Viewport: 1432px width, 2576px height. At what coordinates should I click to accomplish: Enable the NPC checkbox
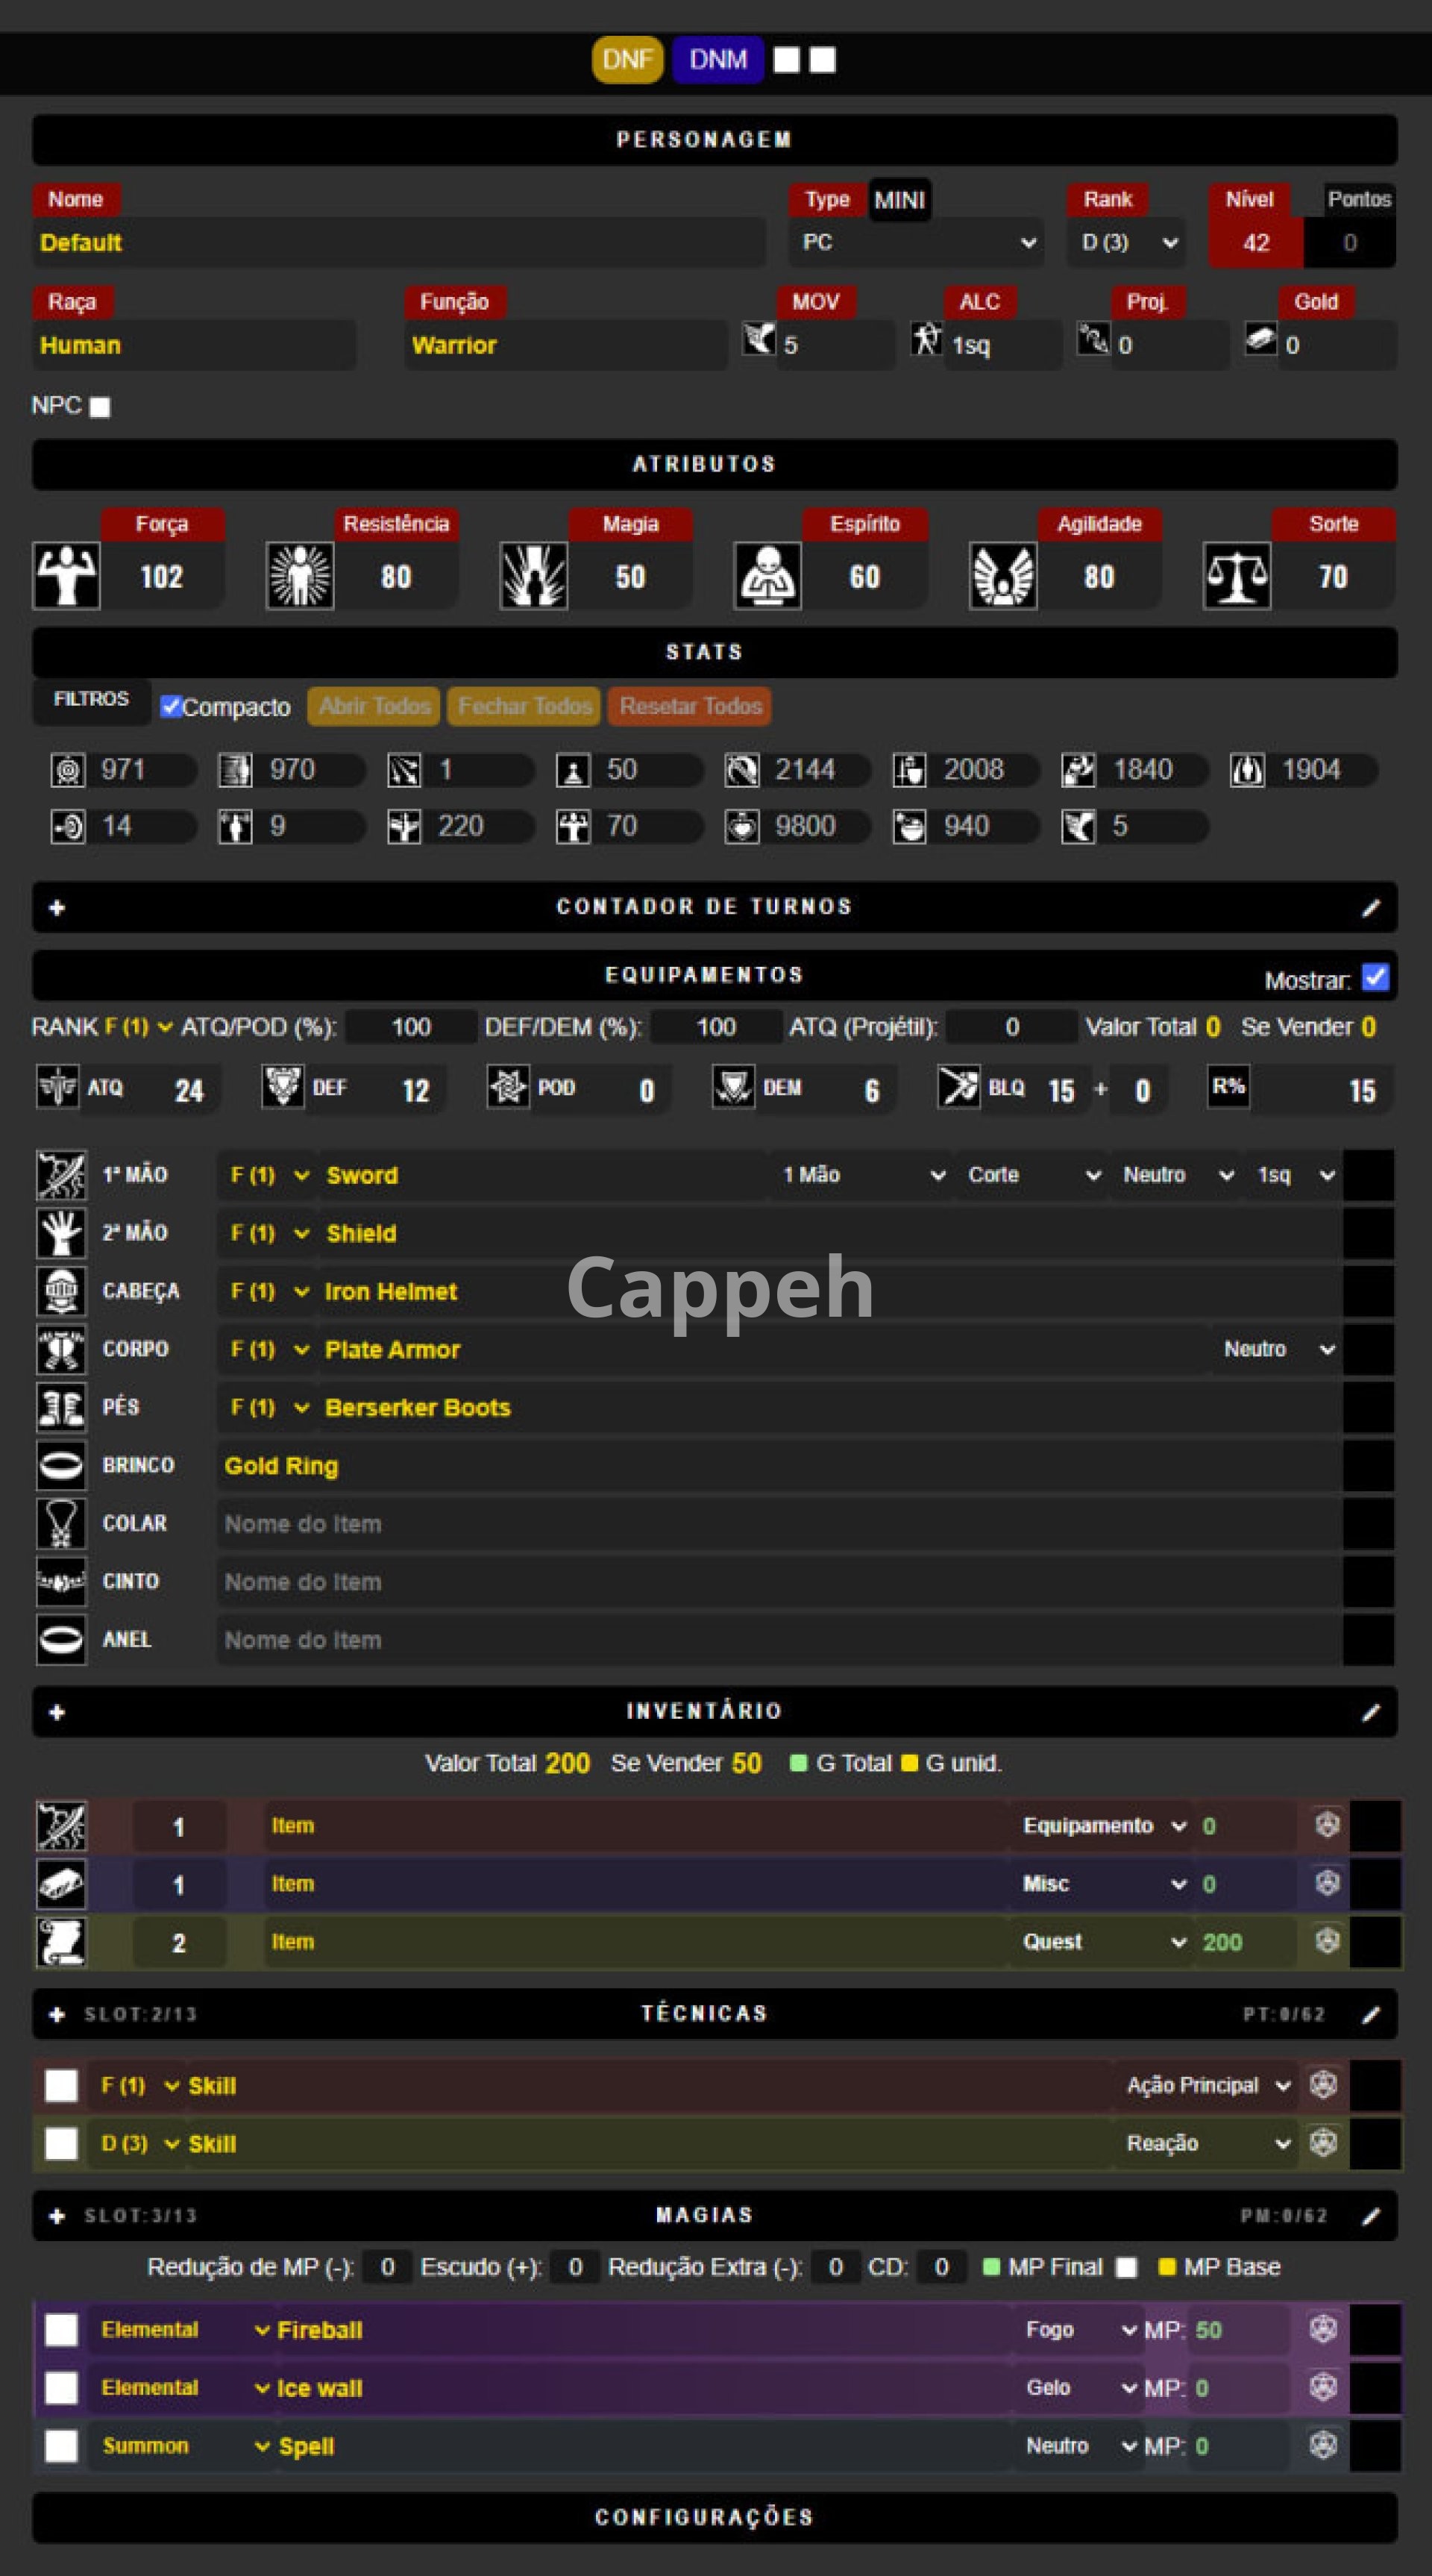100,407
